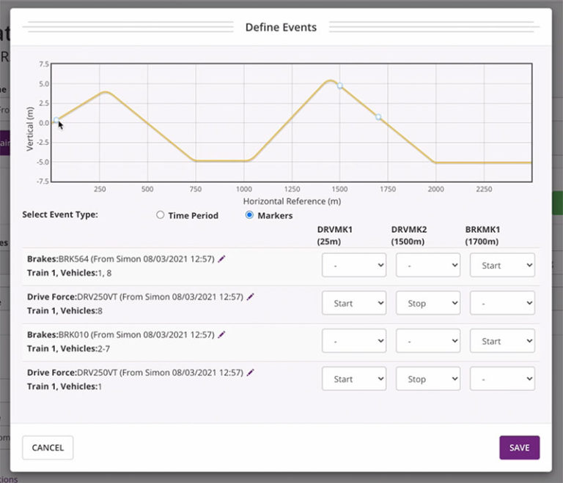Open BRKMK1 dropdown for Vehicles 1 drive force
Viewport: 563px width, 483px height.
tap(502, 379)
